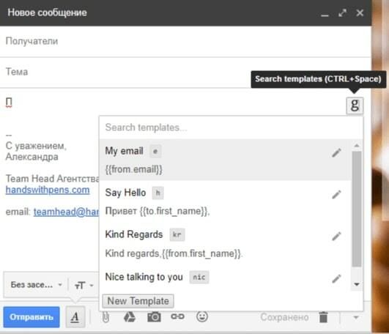Insert files using Google Drive icon
Screen dimensions: 389x334
(130, 317)
